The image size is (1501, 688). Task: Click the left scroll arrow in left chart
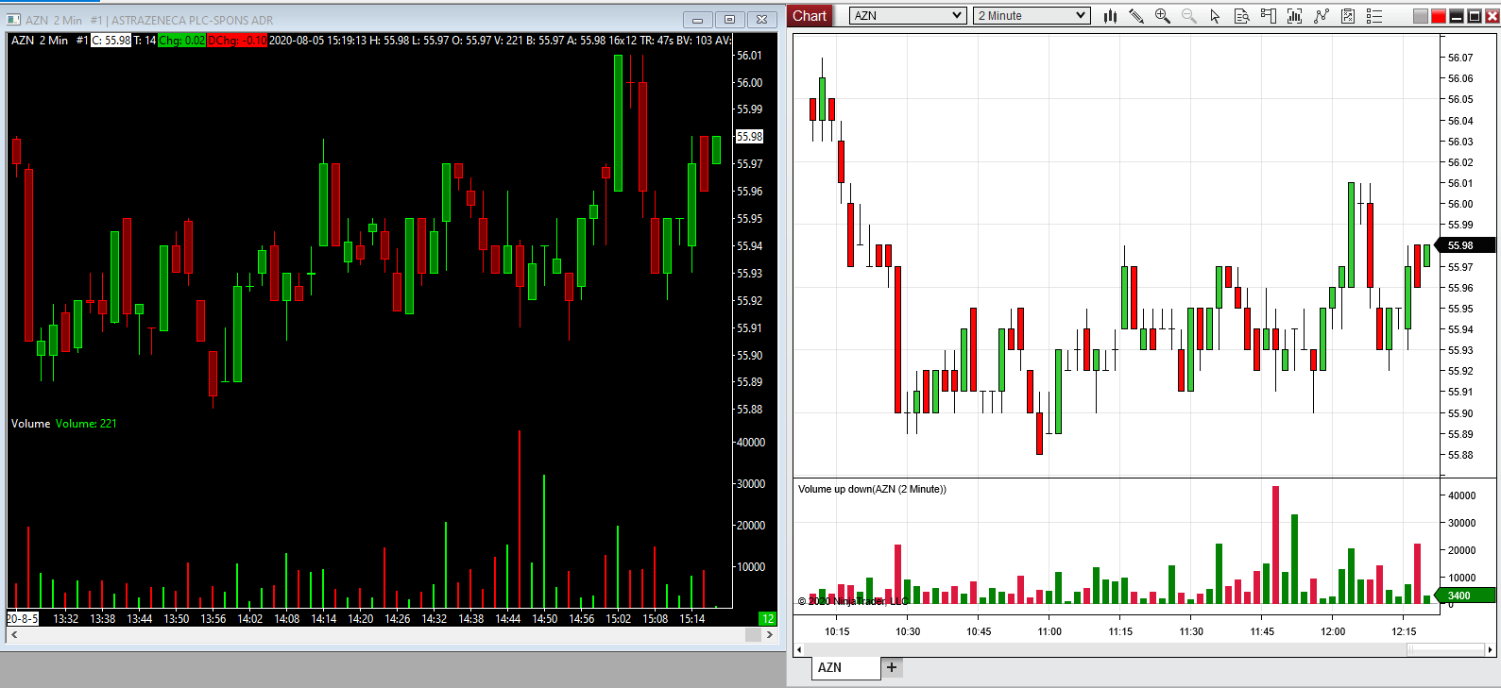pyautogui.click(x=14, y=635)
